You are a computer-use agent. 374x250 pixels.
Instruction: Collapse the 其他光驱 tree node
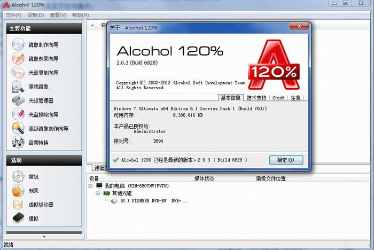[98, 193]
